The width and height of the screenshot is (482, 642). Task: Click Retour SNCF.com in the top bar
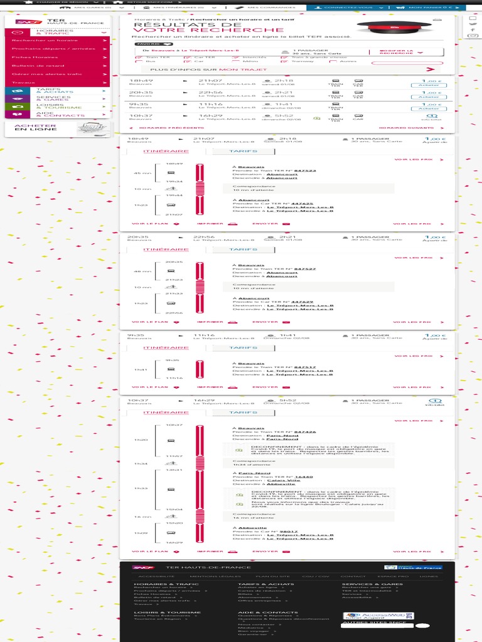147,2
